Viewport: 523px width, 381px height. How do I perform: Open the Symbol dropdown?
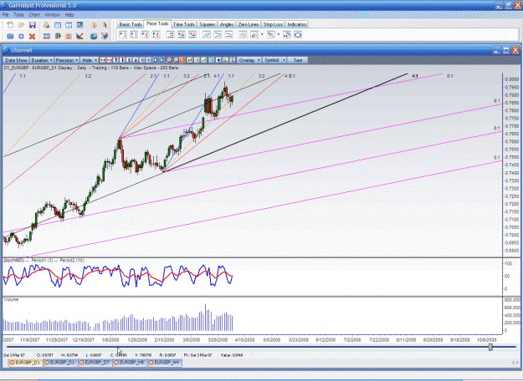coord(274,60)
